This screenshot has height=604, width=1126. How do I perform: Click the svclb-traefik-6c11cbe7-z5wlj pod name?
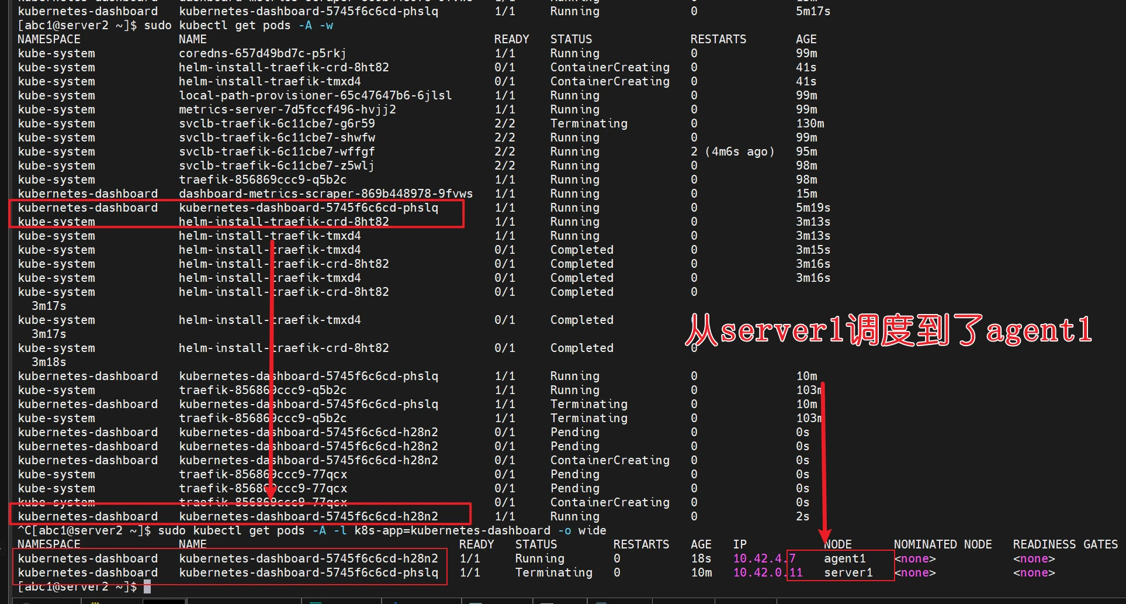pyautogui.click(x=276, y=166)
